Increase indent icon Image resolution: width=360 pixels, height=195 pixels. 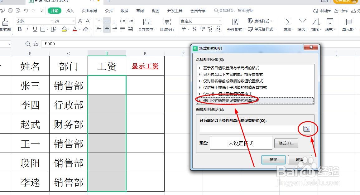pyautogui.click(x=130, y=21)
